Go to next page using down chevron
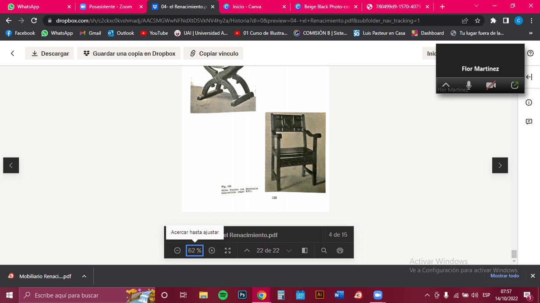 pos(288,250)
